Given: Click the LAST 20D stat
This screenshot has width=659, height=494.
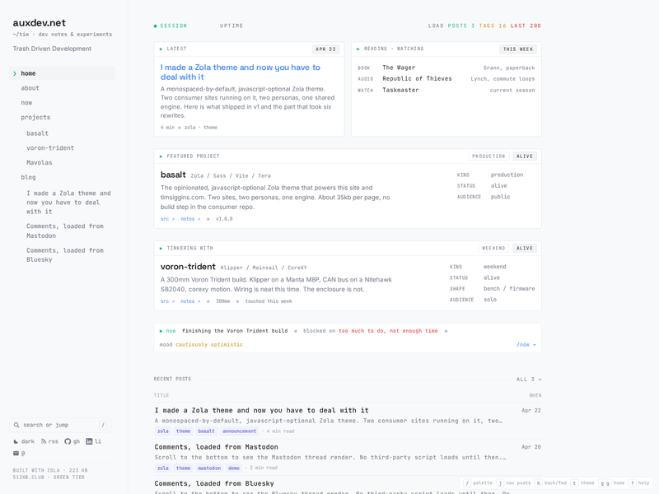Looking at the screenshot, I should pyautogui.click(x=526, y=26).
